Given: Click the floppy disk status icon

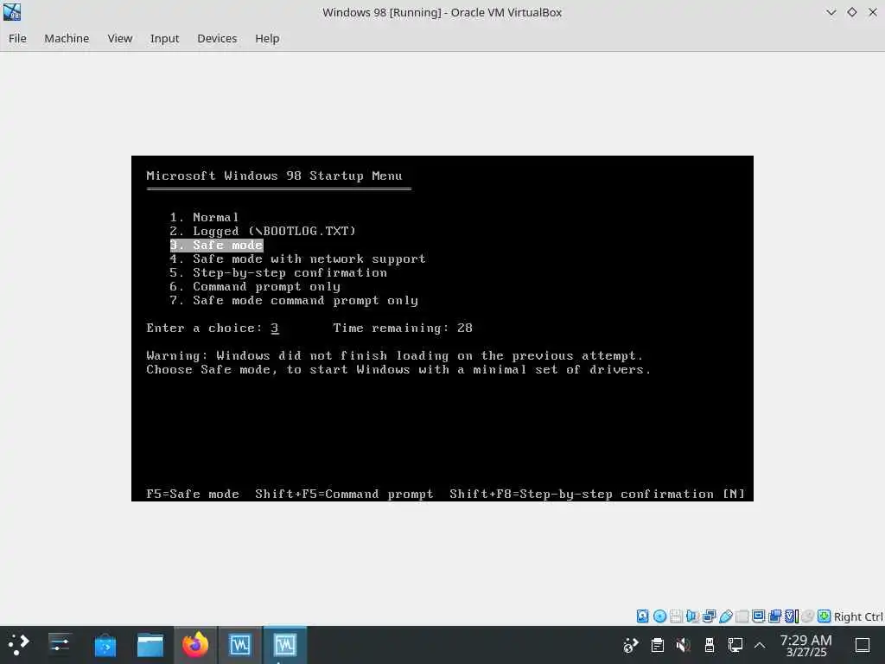Looking at the screenshot, I should pyautogui.click(x=676, y=616).
